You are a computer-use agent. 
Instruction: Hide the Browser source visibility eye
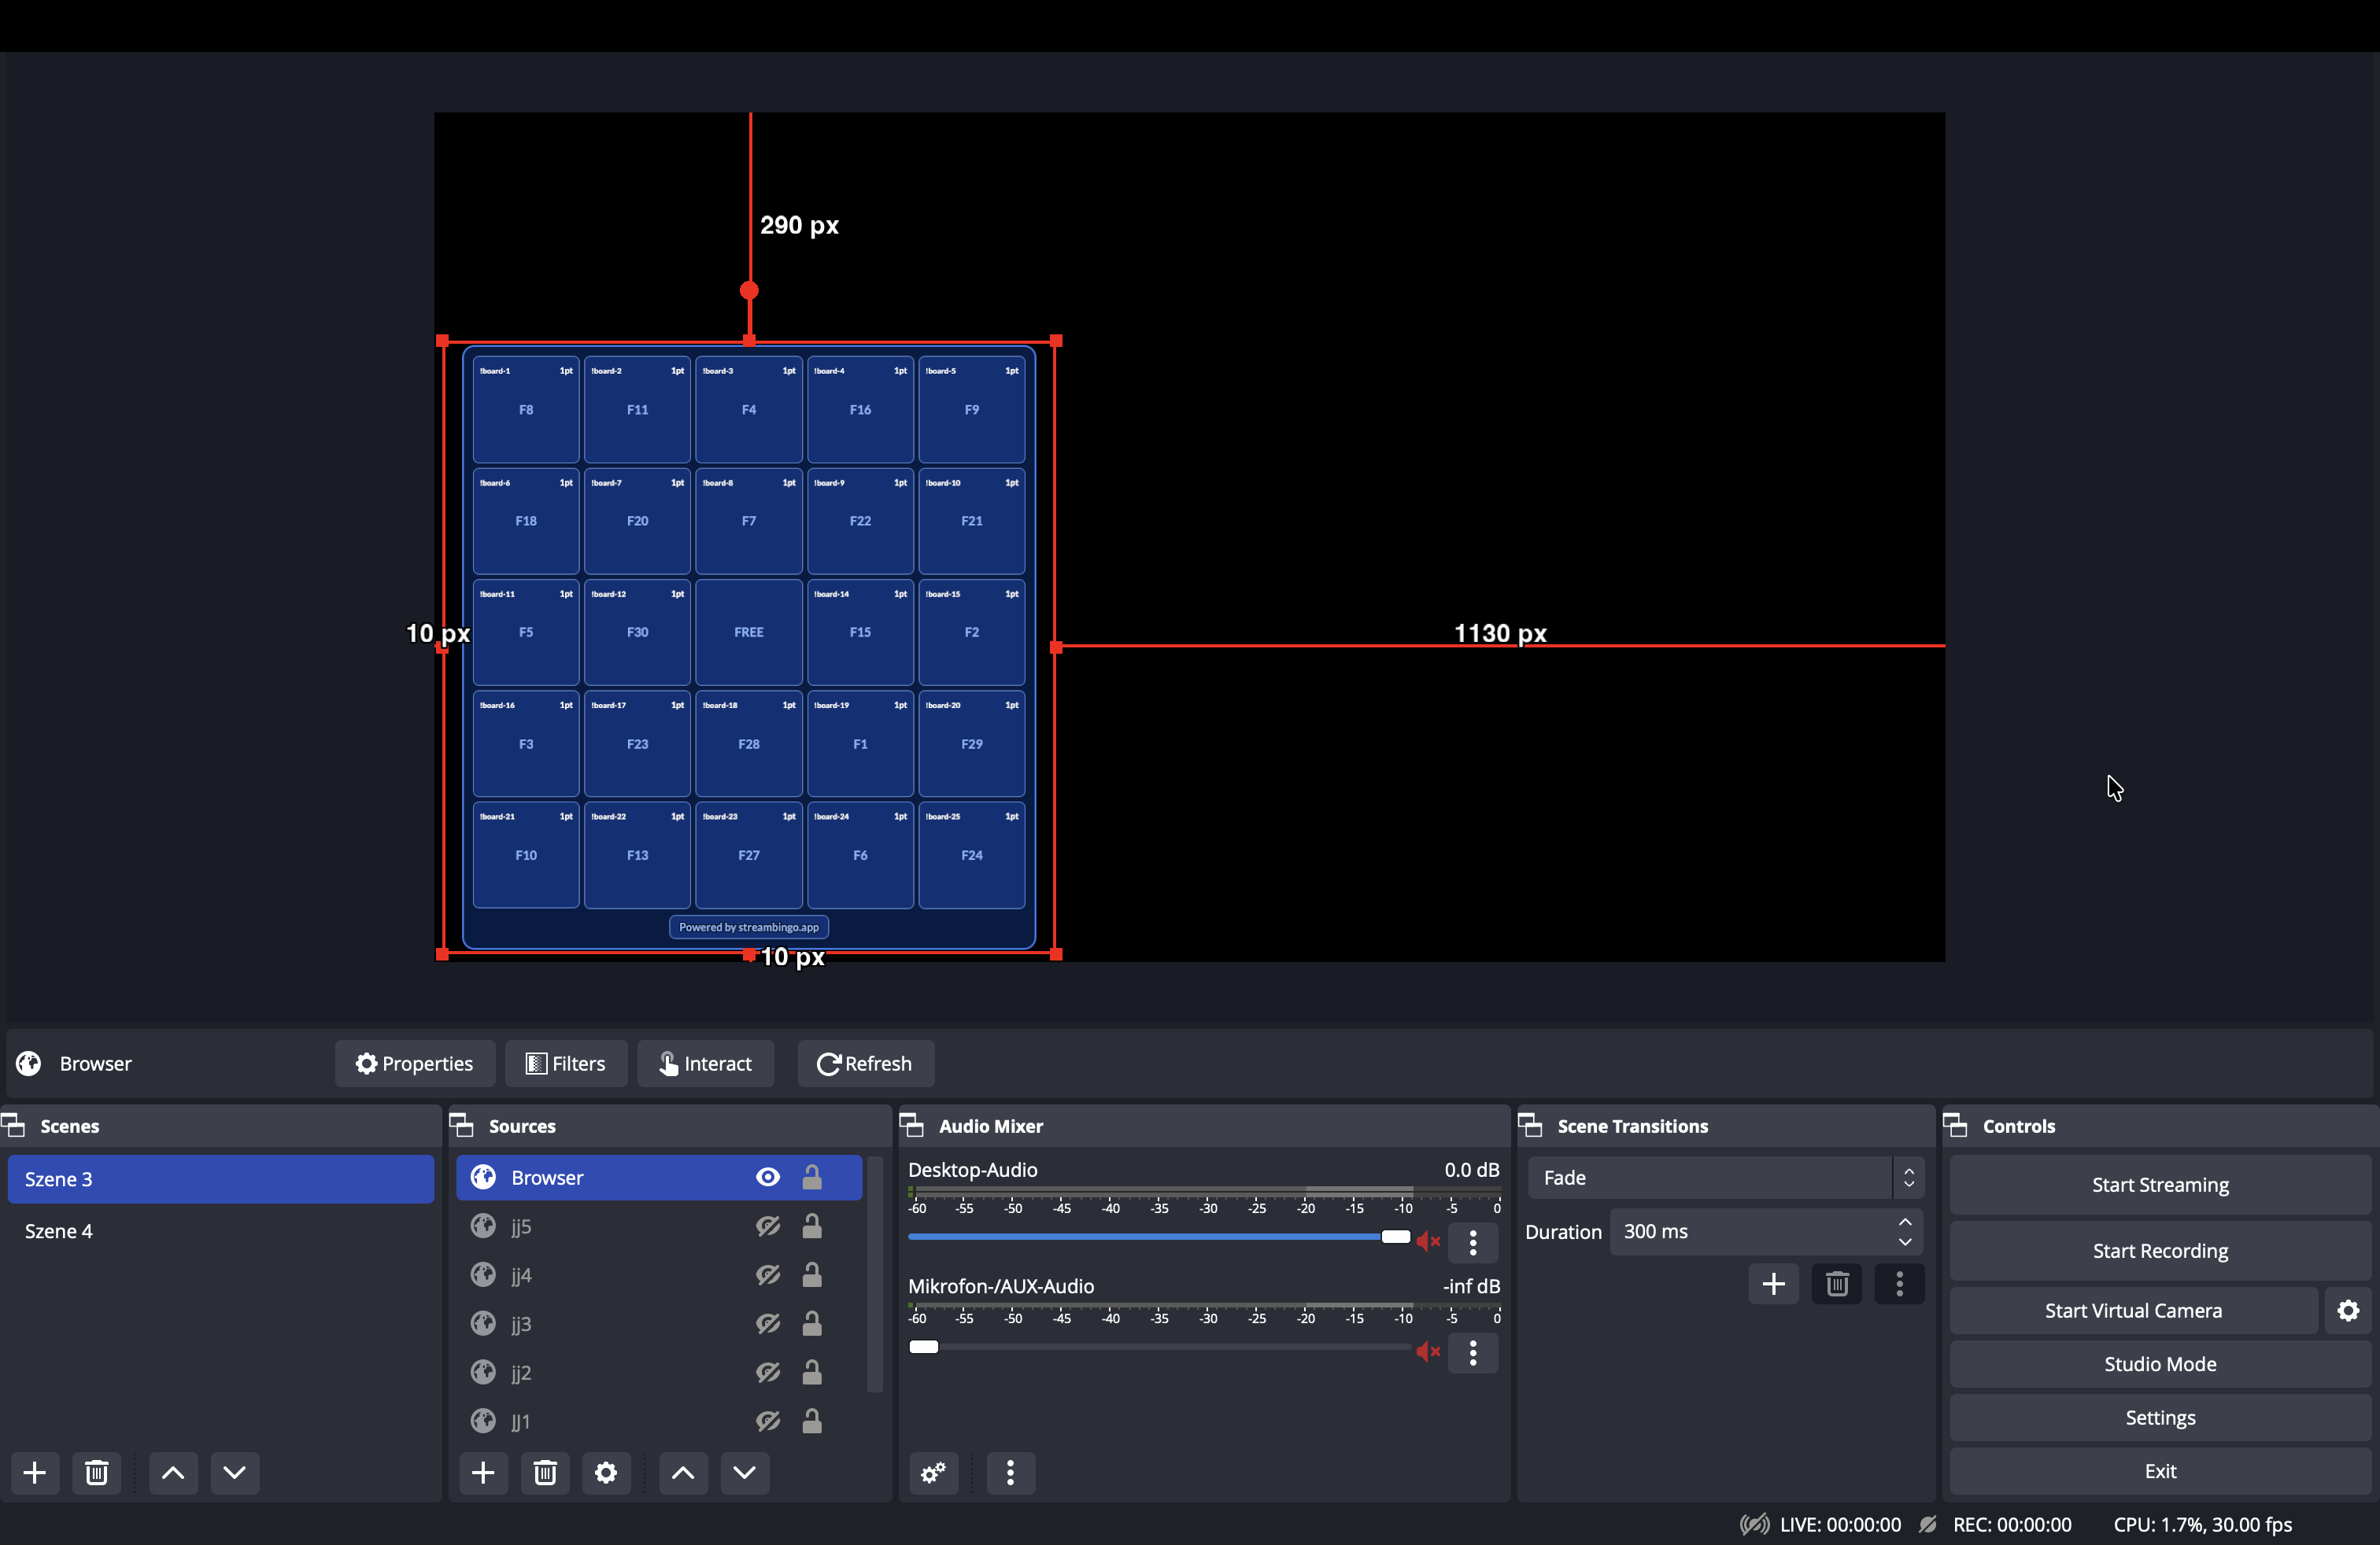coord(767,1176)
